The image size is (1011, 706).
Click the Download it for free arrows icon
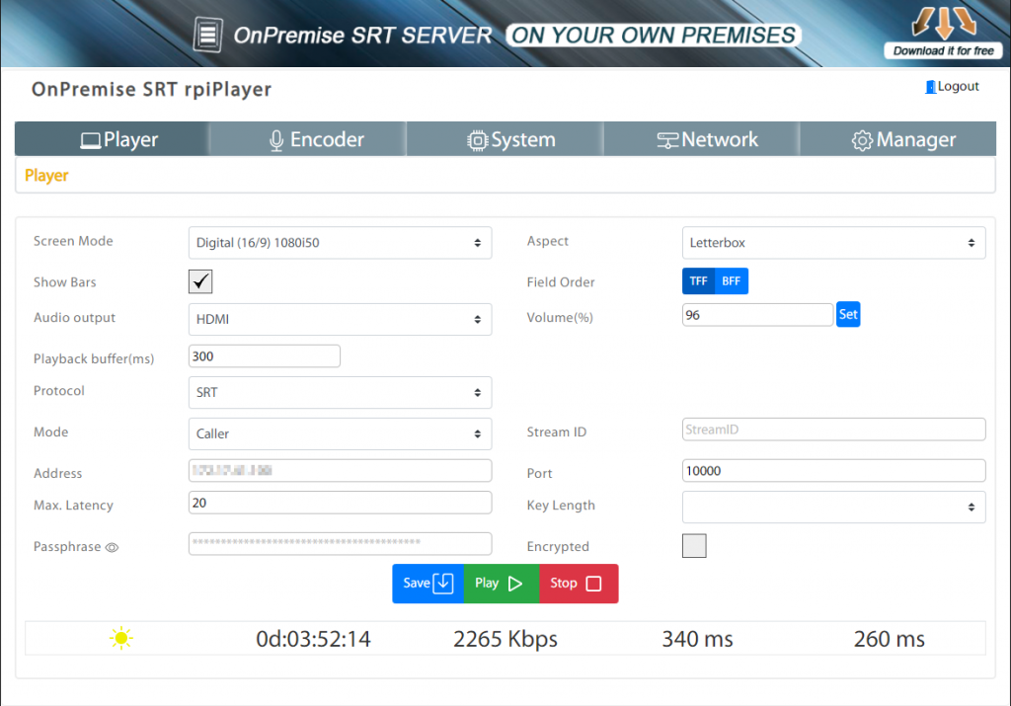pos(943,23)
